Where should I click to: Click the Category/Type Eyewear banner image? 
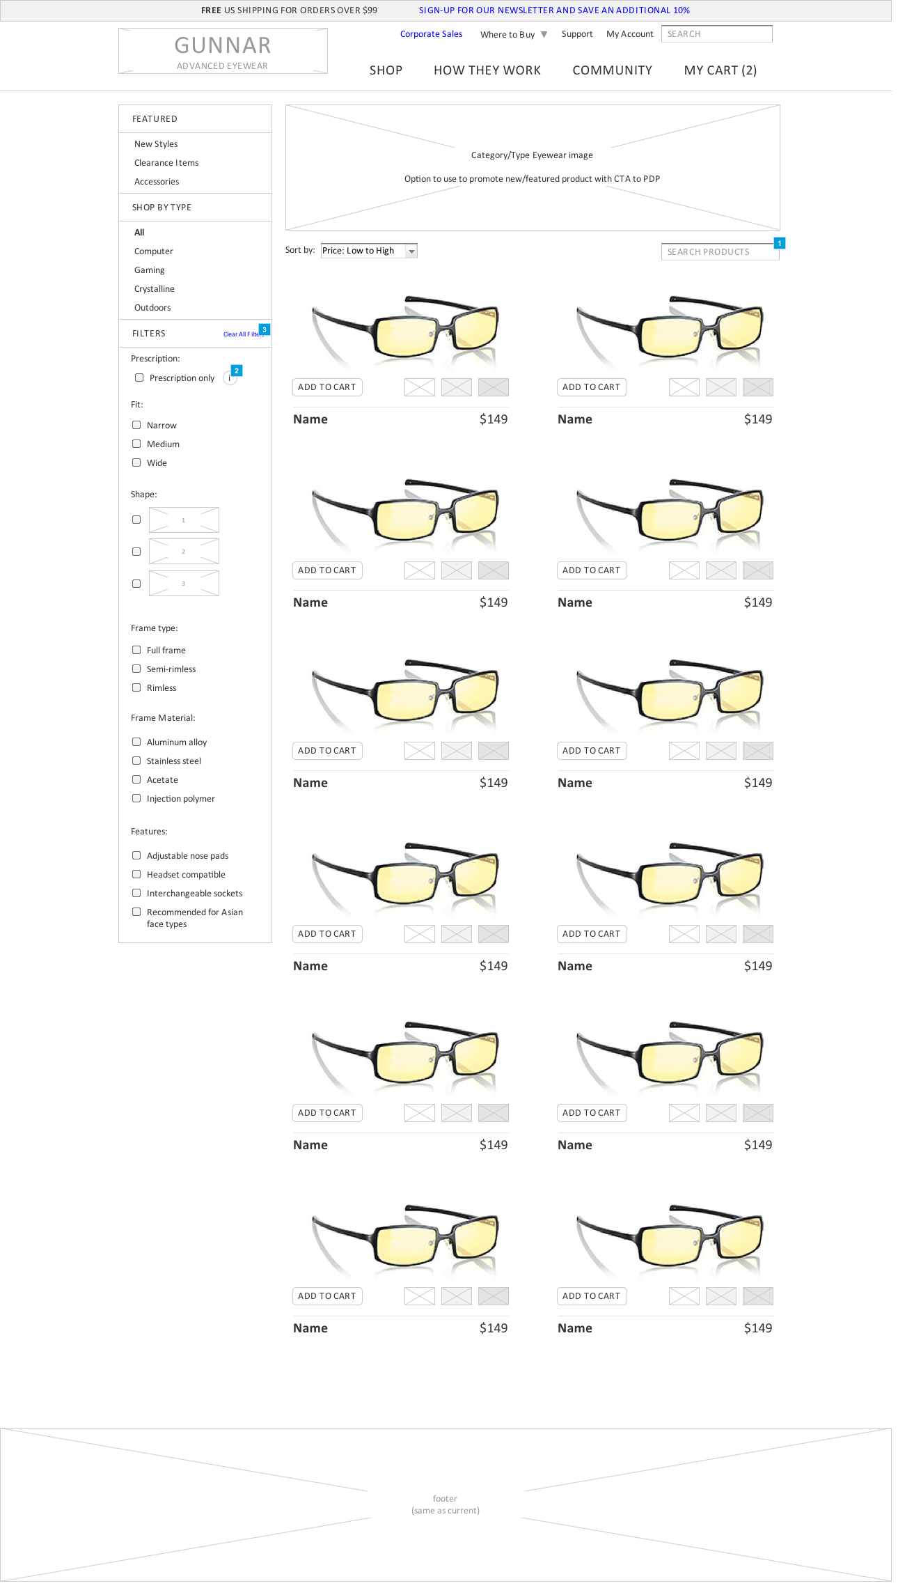coord(533,168)
